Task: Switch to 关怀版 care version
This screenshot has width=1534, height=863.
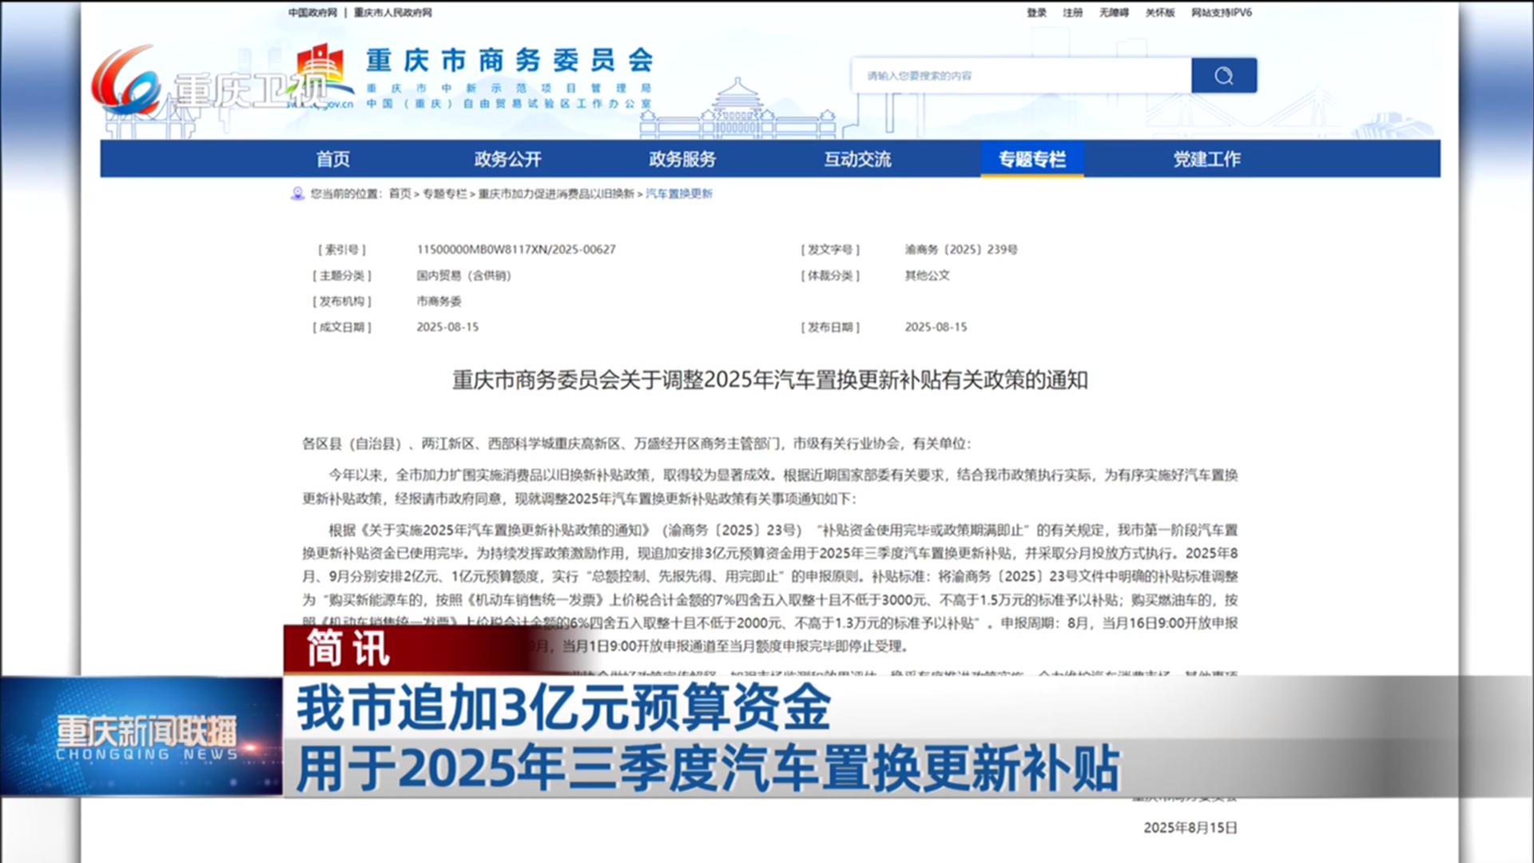Action: pos(1159,12)
